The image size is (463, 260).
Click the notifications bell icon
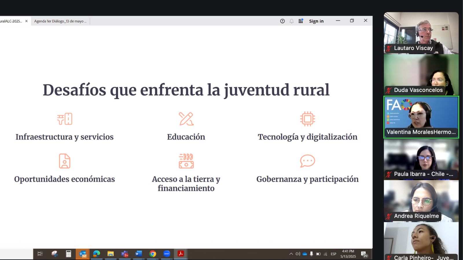pos(291,21)
